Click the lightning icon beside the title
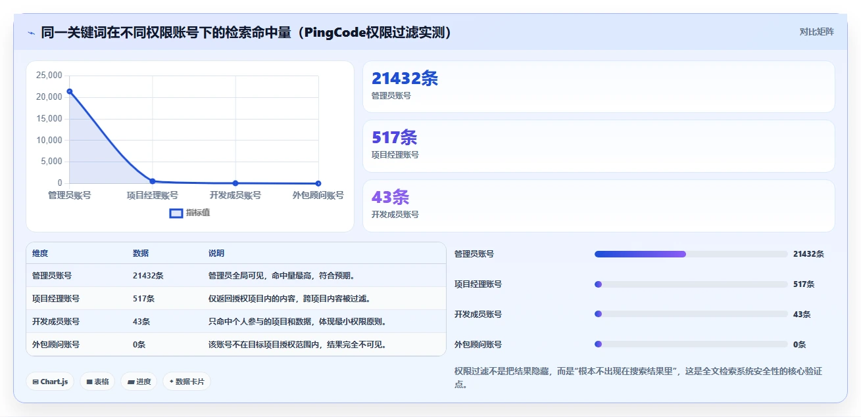Image resolution: width=861 pixels, height=417 pixels. pos(31,32)
